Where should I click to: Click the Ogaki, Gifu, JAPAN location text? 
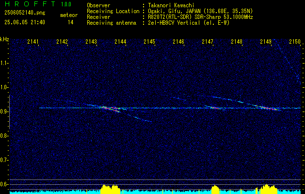tap(201, 11)
